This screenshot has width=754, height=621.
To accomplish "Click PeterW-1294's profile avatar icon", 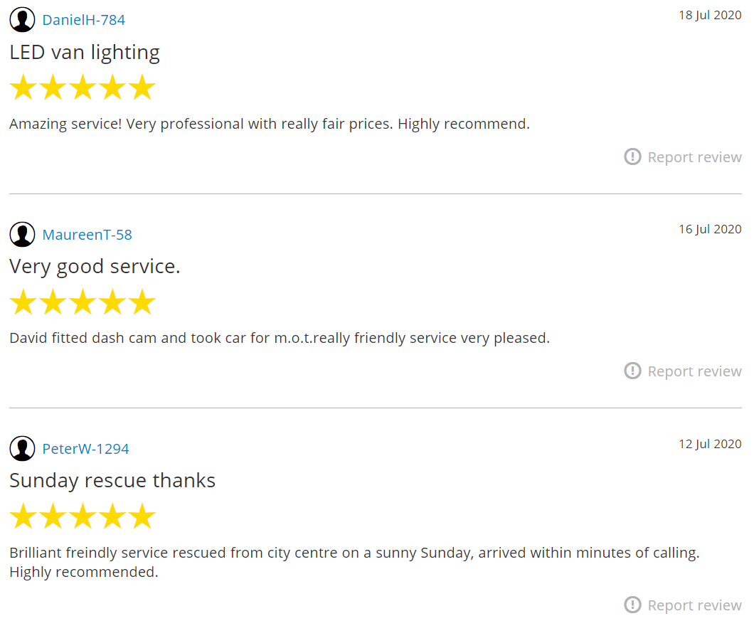I will (x=22, y=448).
